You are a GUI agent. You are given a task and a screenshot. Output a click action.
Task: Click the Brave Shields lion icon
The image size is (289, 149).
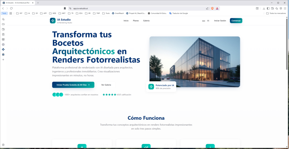(x=212, y=8)
